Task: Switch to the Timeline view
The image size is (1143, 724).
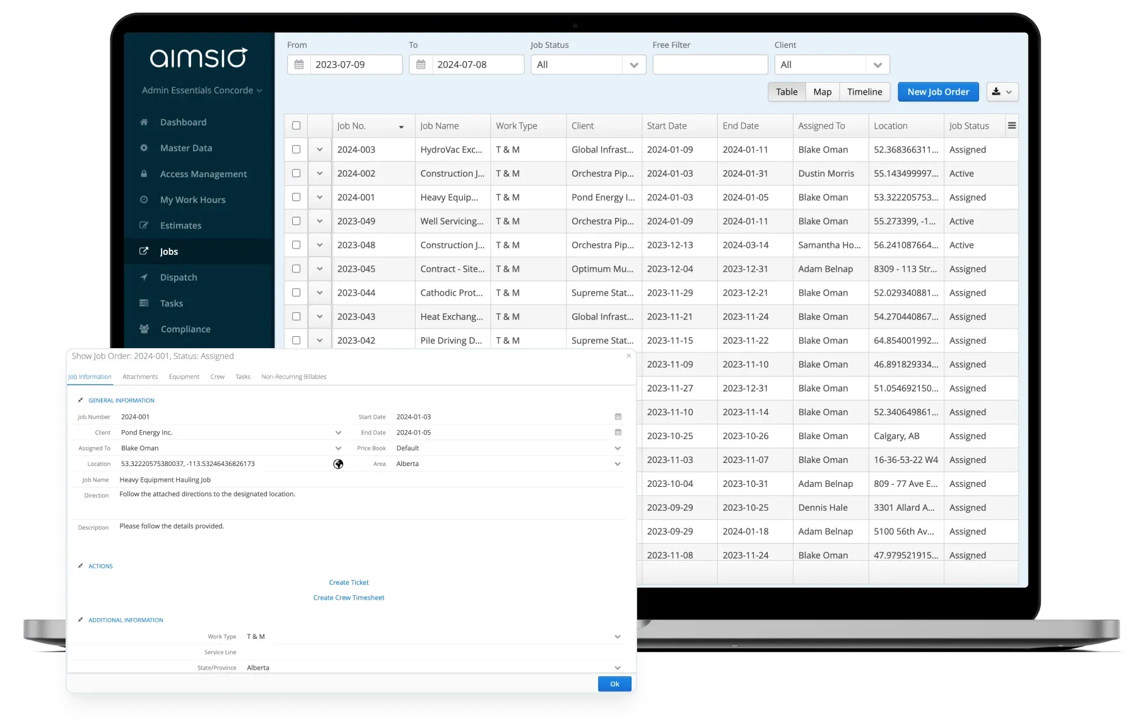Action: click(864, 91)
